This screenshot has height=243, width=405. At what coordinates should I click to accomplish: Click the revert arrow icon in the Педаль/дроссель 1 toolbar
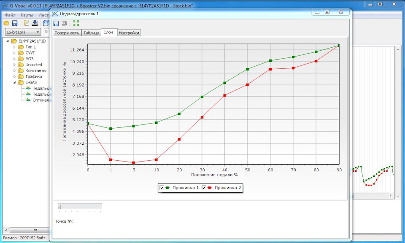pos(65,24)
